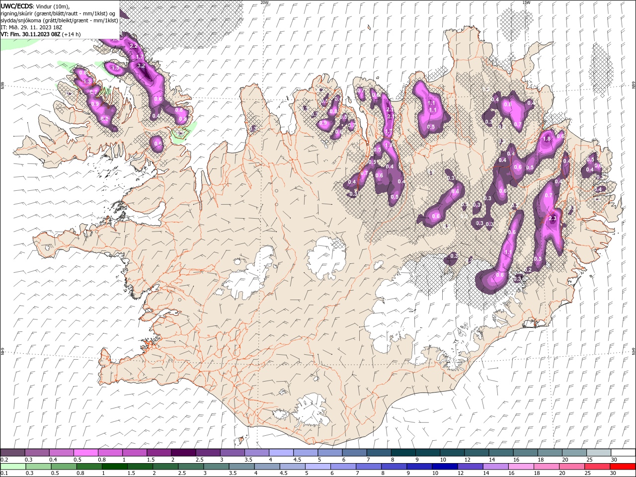Select the darkest green 1 swatch, lower row
Viewport: 636px width, 477px height.
[x=114, y=467]
